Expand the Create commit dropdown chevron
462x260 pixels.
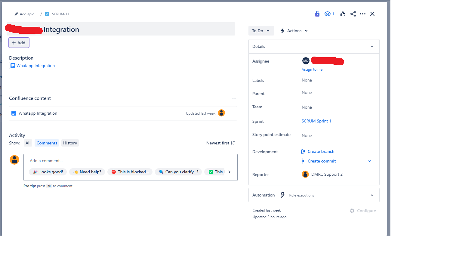point(370,161)
